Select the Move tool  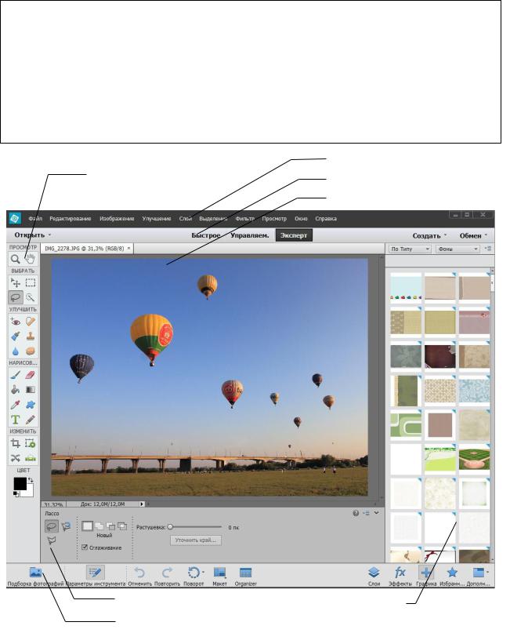tap(16, 282)
